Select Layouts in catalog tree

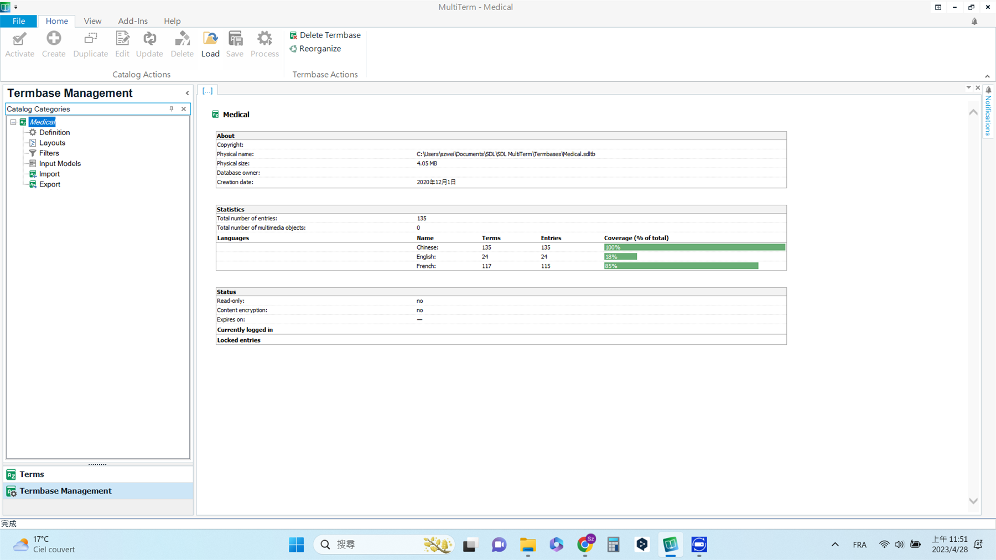52,143
